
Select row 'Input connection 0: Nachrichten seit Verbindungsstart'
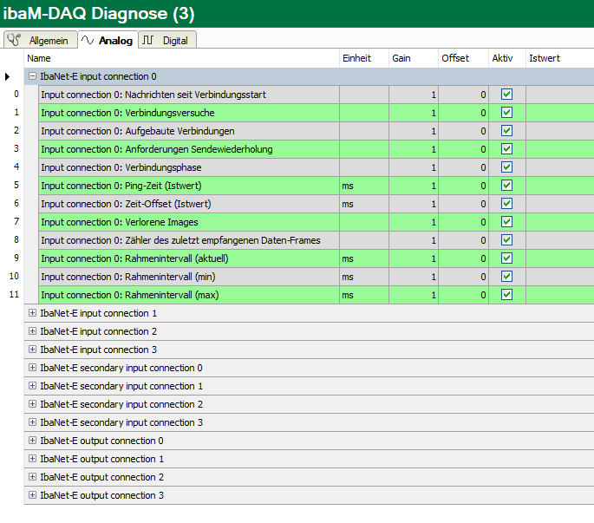[189, 95]
